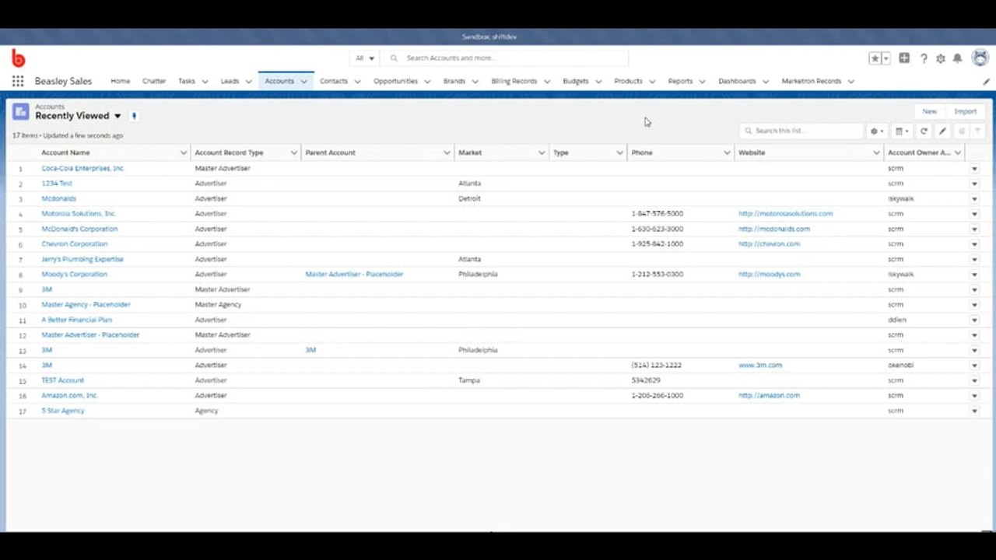Open the Account Name column menu chevron
The image size is (996, 560).
(184, 152)
